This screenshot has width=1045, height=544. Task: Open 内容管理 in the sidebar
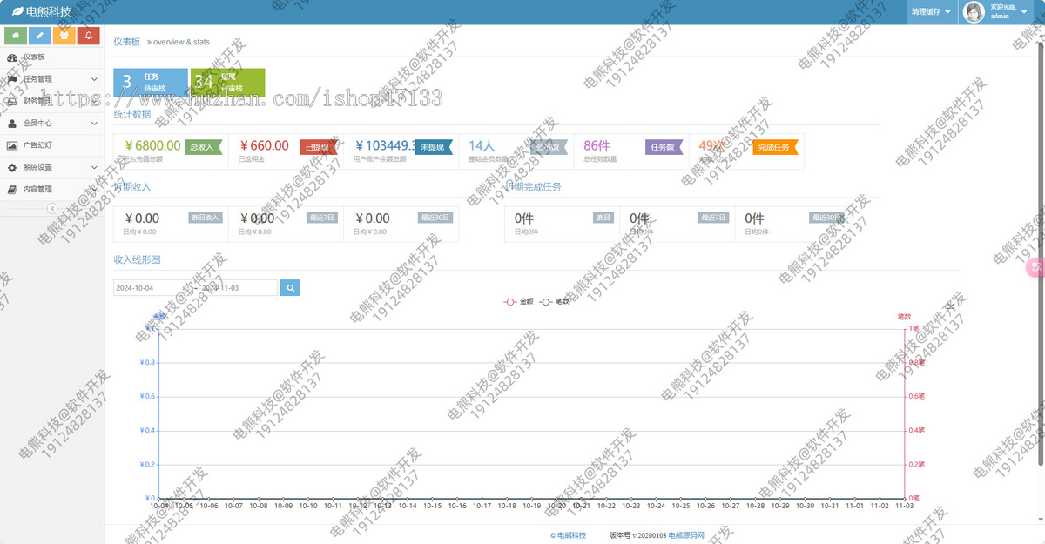point(52,189)
